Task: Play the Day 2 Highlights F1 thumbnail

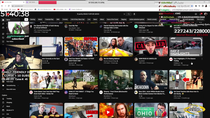Action: pyautogui.click(x=186, y=47)
